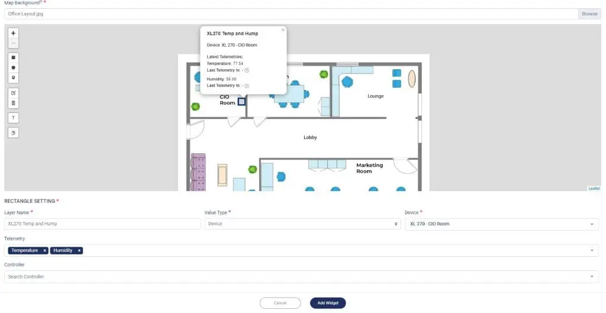Expand the Device dropdown

point(592,224)
